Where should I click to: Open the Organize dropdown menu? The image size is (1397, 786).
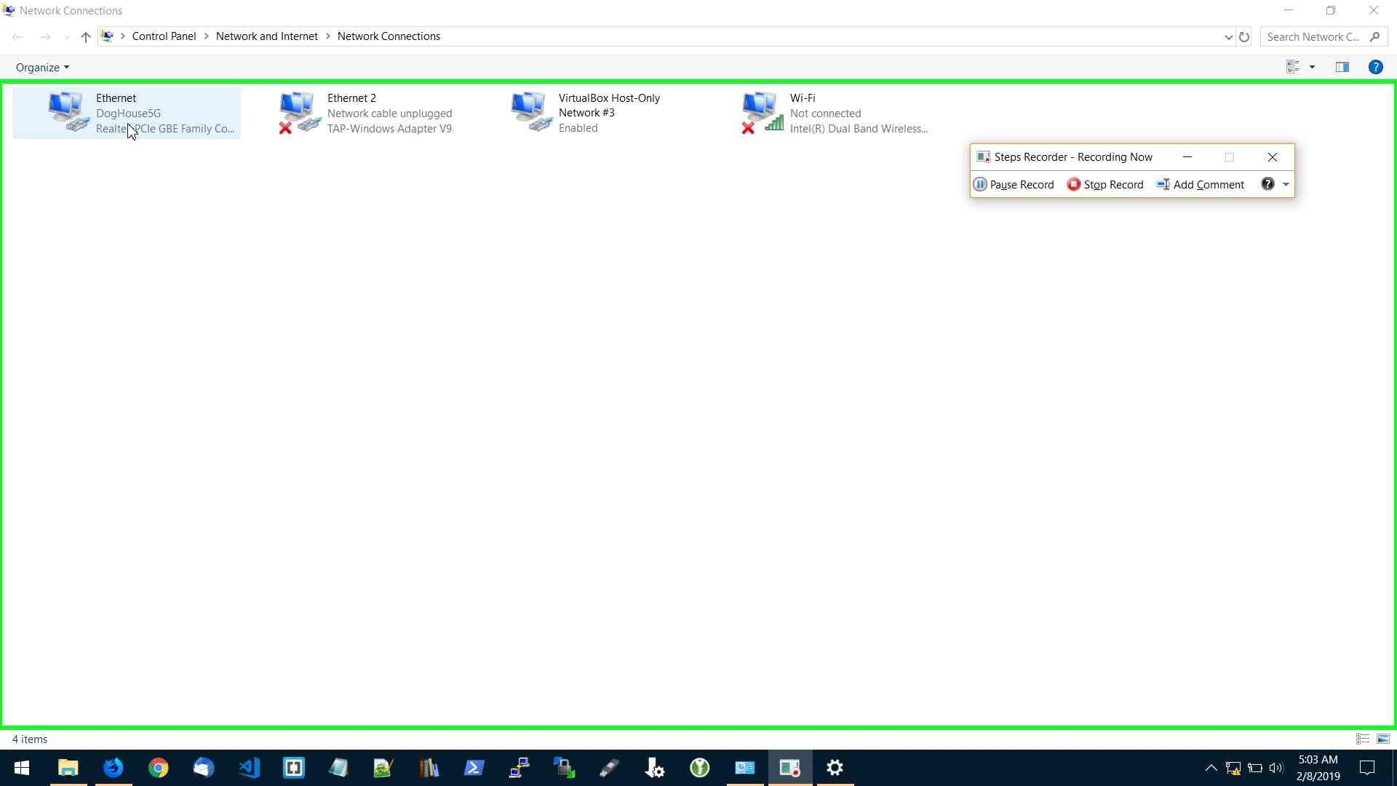tap(42, 68)
